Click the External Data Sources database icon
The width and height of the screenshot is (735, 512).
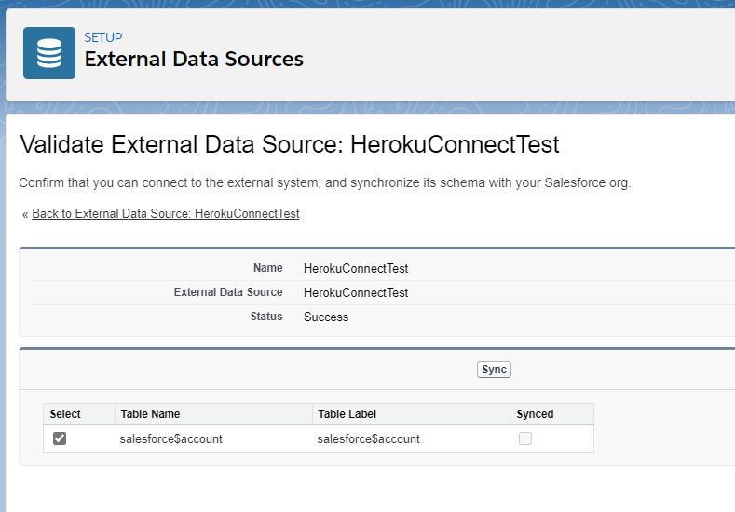click(49, 53)
